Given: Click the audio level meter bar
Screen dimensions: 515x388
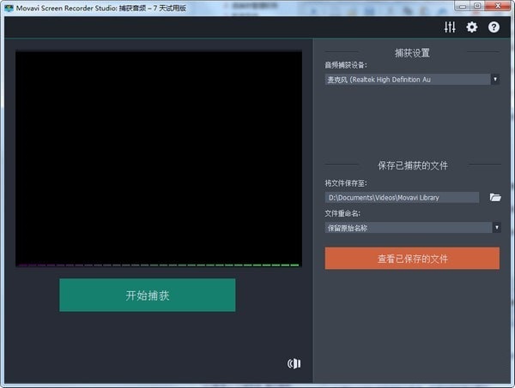Looking at the screenshot, I should point(159,265).
